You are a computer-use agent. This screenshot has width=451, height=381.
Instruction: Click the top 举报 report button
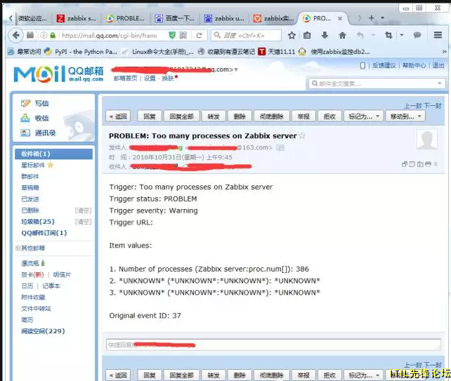(x=303, y=116)
